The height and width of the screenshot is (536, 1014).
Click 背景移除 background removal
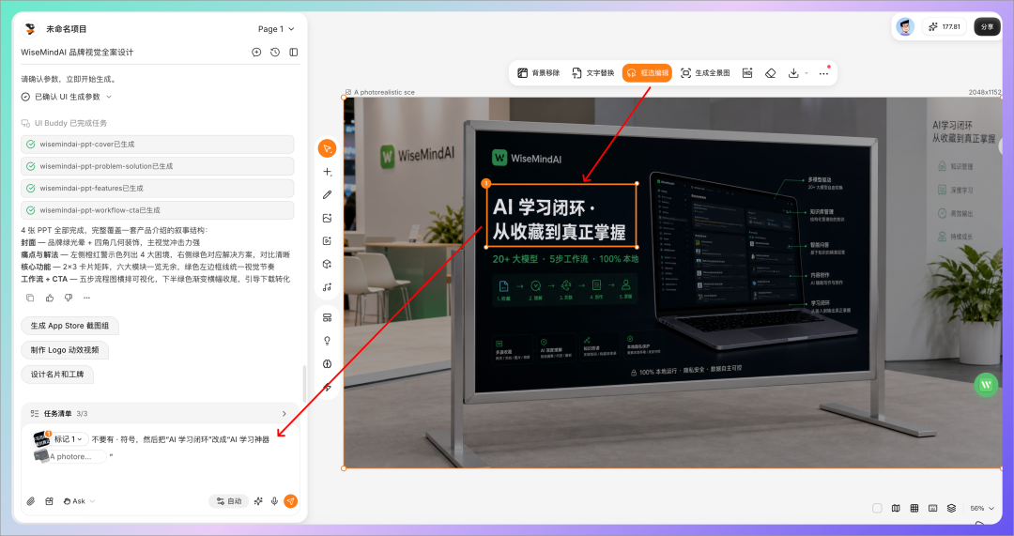pos(539,73)
